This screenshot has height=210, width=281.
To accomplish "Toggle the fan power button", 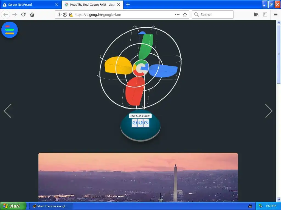I will (x=134, y=123).
